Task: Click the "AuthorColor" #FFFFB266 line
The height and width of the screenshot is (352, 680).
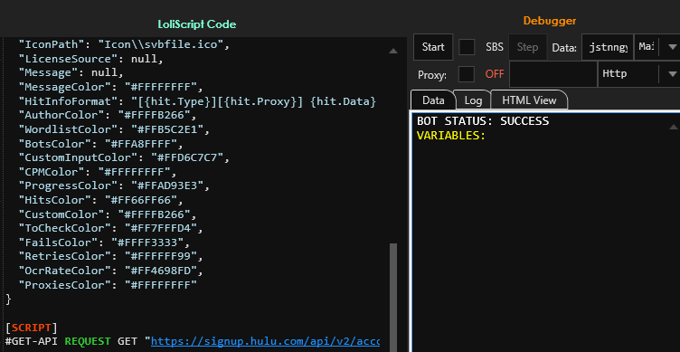Action: coord(108,115)
